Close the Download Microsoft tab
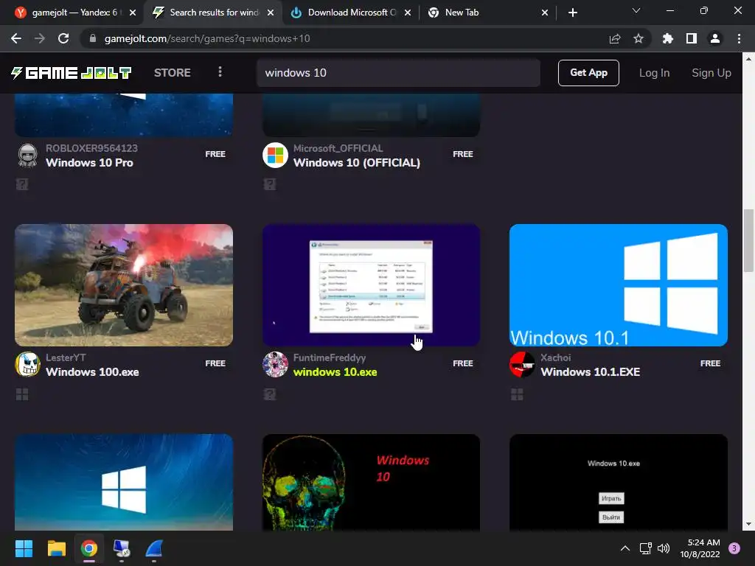The height and width of the screenshot is (566, 755). click(x=407, y=13)
